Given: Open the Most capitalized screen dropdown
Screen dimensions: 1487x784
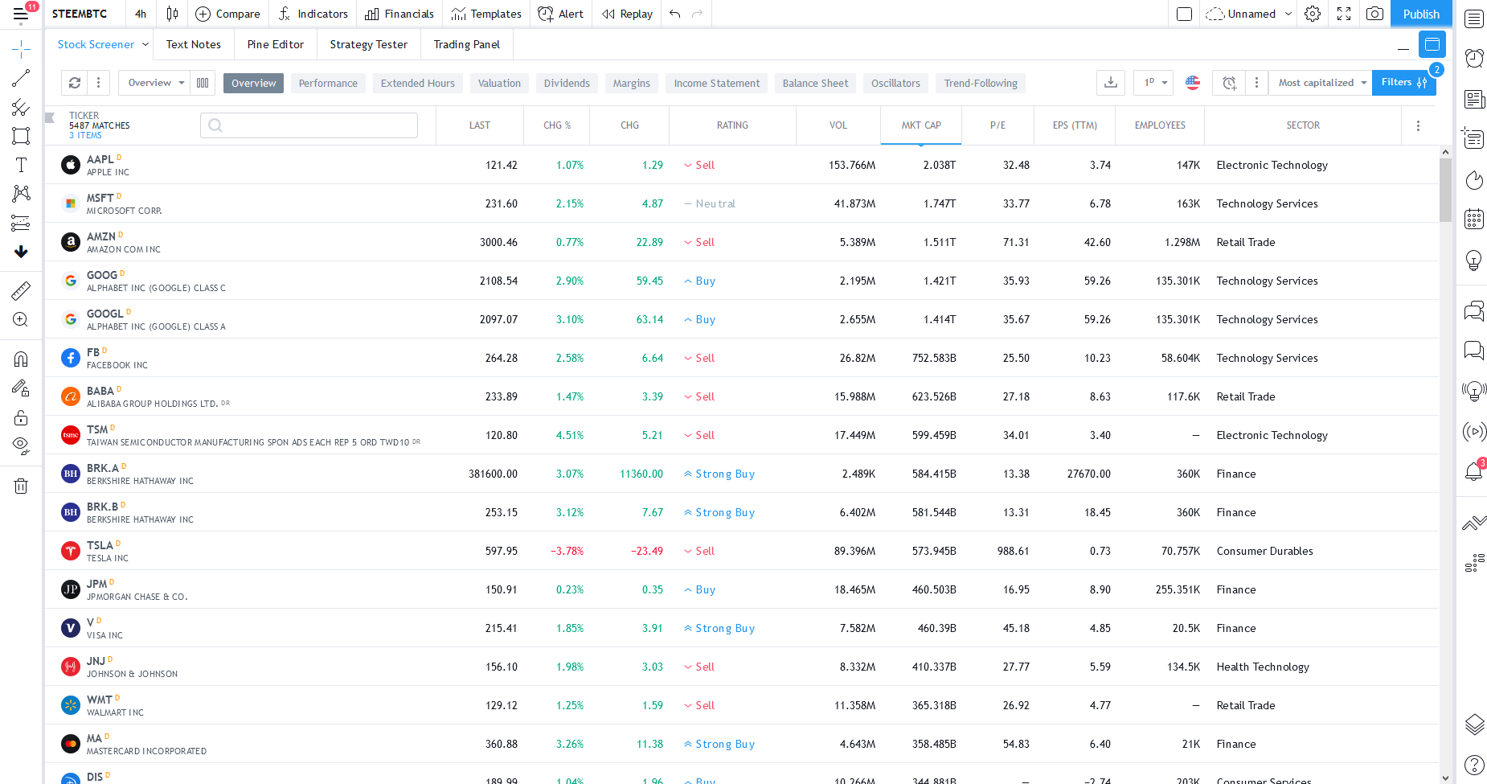Looking at the screenshot, I should pos(1321,83).
